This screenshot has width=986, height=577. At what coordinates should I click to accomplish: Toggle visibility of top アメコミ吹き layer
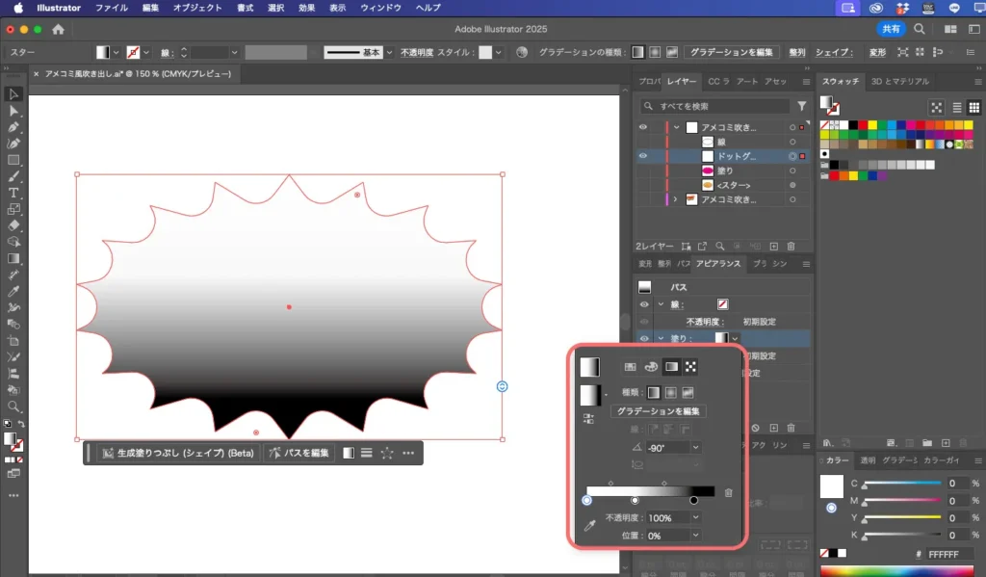pos(643,127)
